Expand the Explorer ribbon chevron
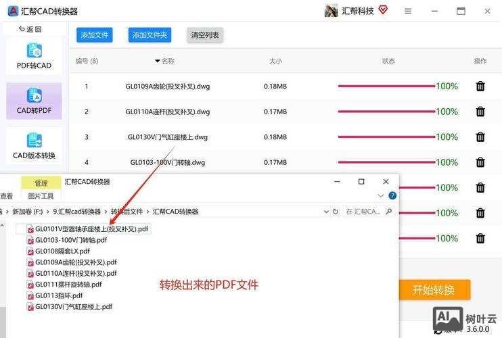Viewport: 502px width, 338px height. pyautogui.click(x=381, y=195)
